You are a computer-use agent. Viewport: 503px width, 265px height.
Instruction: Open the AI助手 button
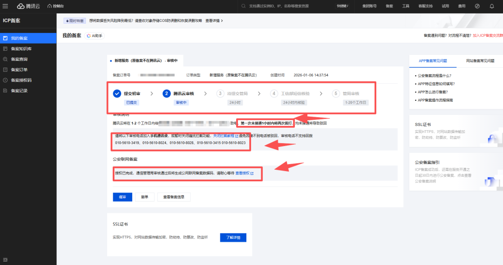(95, 36)
